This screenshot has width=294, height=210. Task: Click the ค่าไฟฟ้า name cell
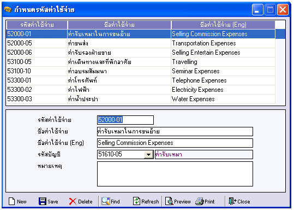click(x=119, y=90)
